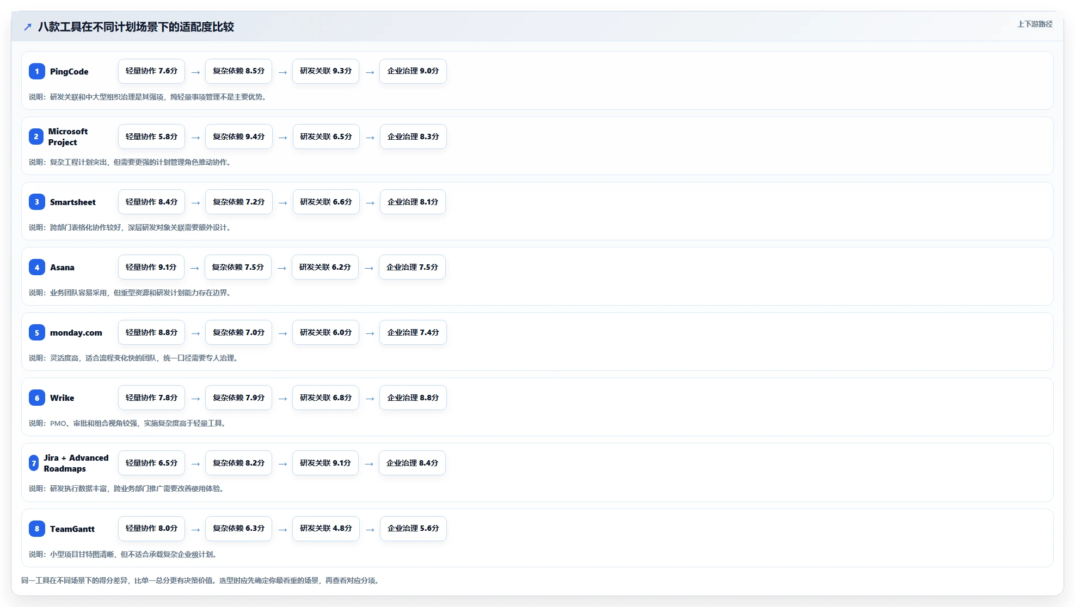
Task: Click PingCode's 说明 description line
Action: pos(148,97)
